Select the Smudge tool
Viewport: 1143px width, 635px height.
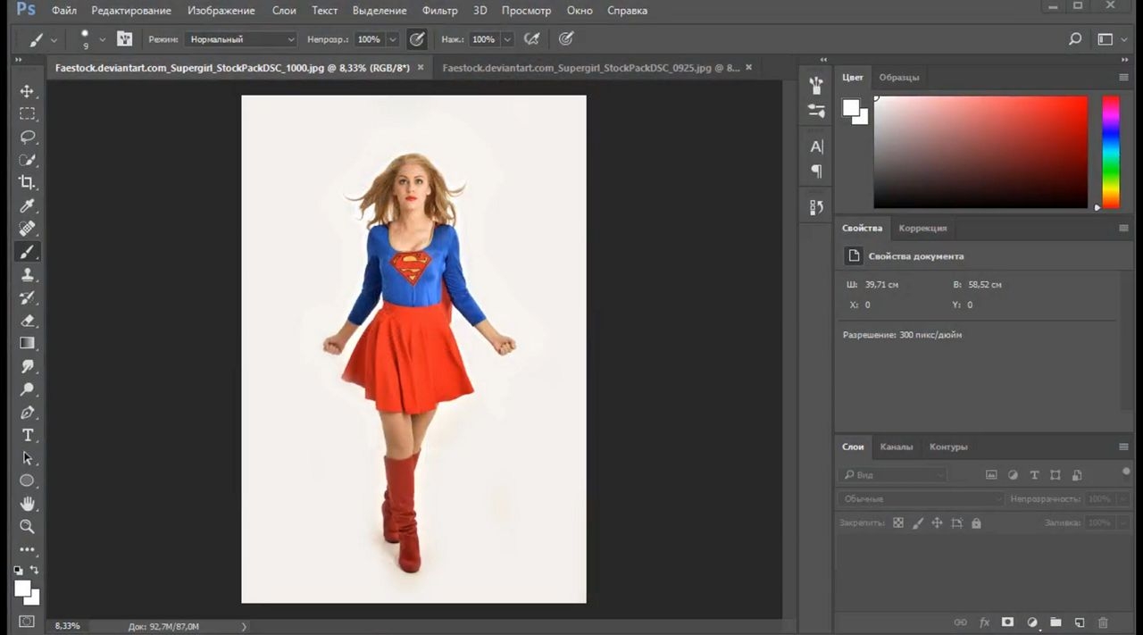point(27,366)
